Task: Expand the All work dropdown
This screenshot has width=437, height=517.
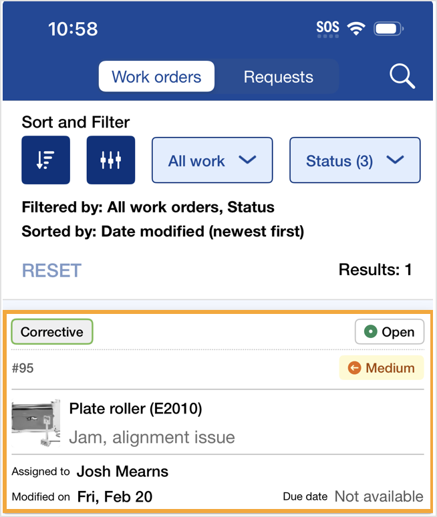Action: 212,160
